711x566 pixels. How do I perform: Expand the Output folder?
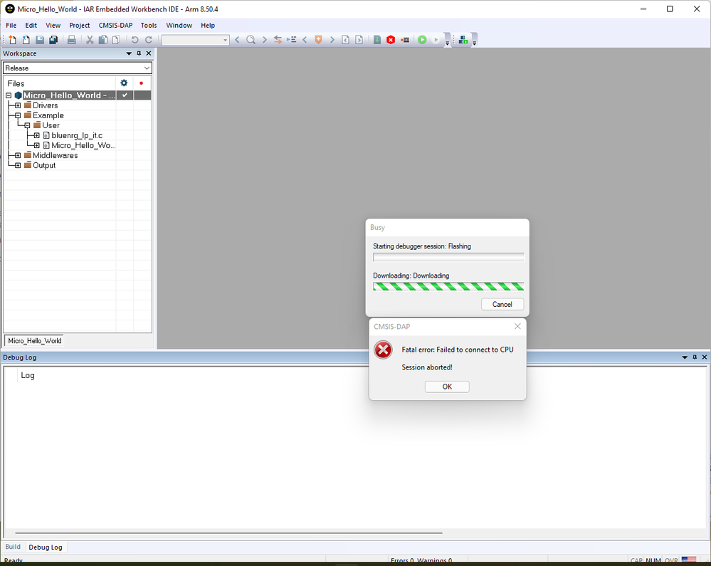pyautogui.click(x=18, y=165)
